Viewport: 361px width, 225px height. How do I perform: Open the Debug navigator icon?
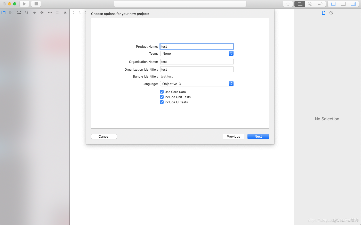click(x=50, y=12)
